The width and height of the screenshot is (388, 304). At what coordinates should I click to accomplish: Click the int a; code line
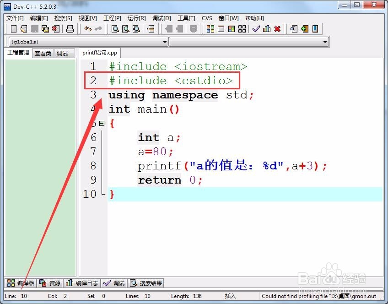159,138
